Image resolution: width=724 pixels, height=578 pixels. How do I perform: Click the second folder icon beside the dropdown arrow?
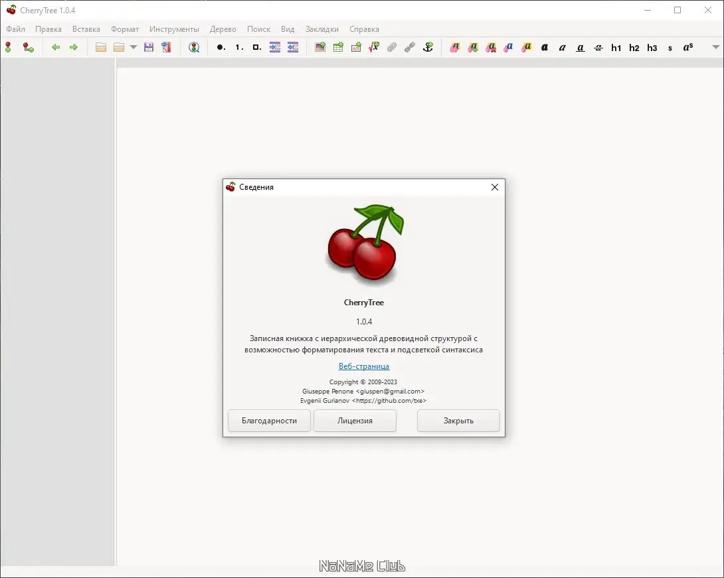[x=119, y=47]
